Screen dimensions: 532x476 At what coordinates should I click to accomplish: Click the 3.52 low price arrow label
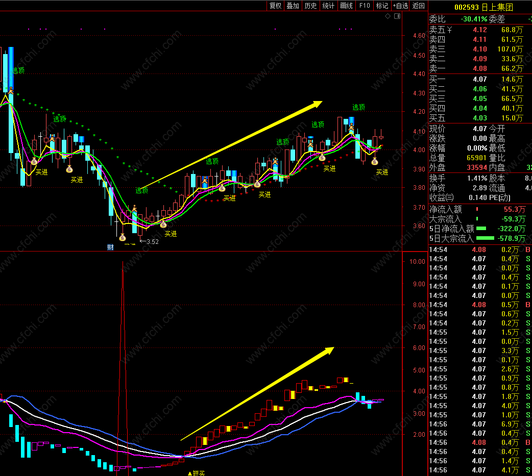(x=149, y=242)
